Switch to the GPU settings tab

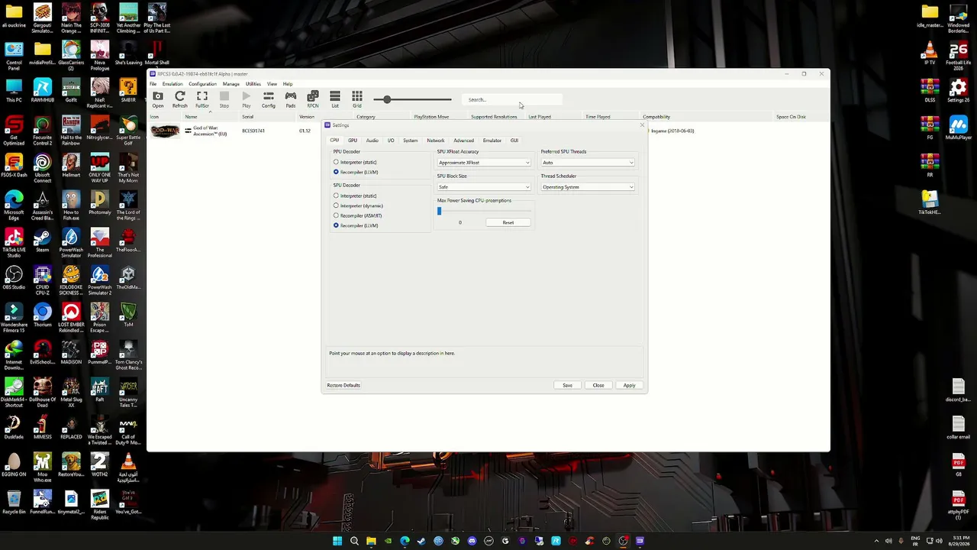point(353,141)
